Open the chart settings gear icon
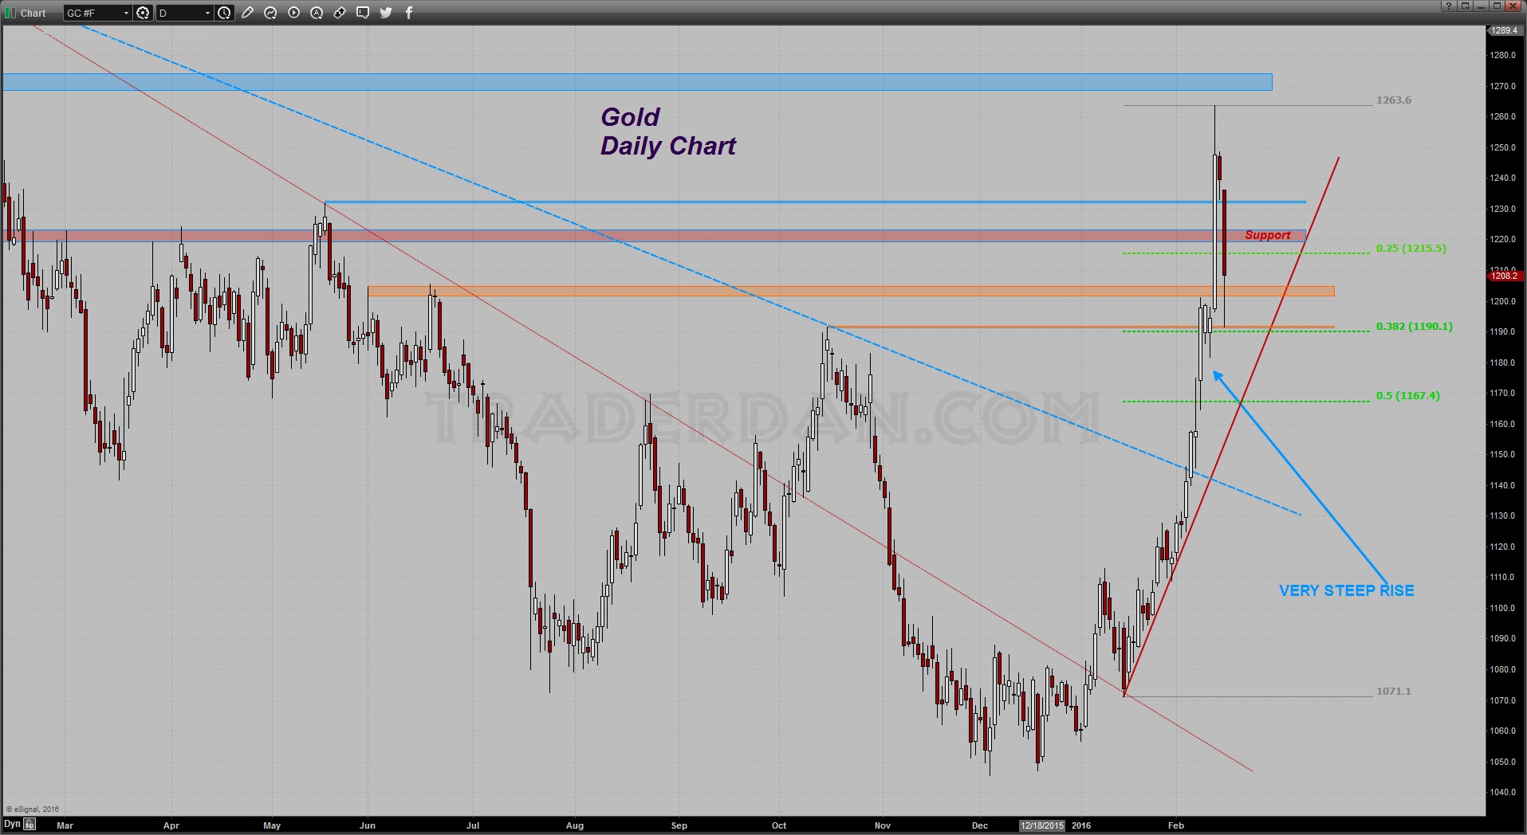1527x835 pixels. tap(143, 13)
